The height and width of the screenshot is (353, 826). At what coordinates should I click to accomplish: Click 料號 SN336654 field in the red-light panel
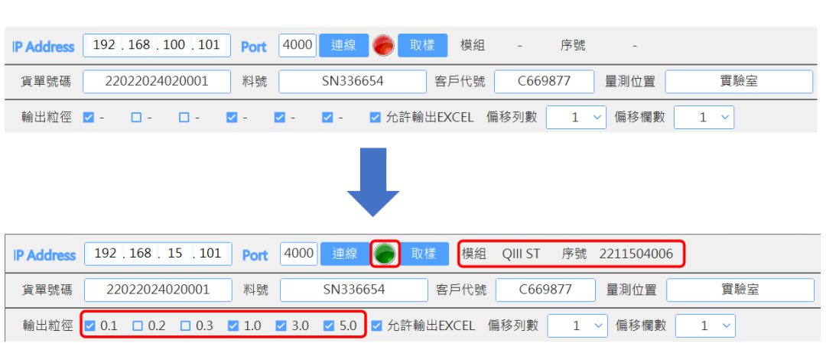(x=353, y=82)
